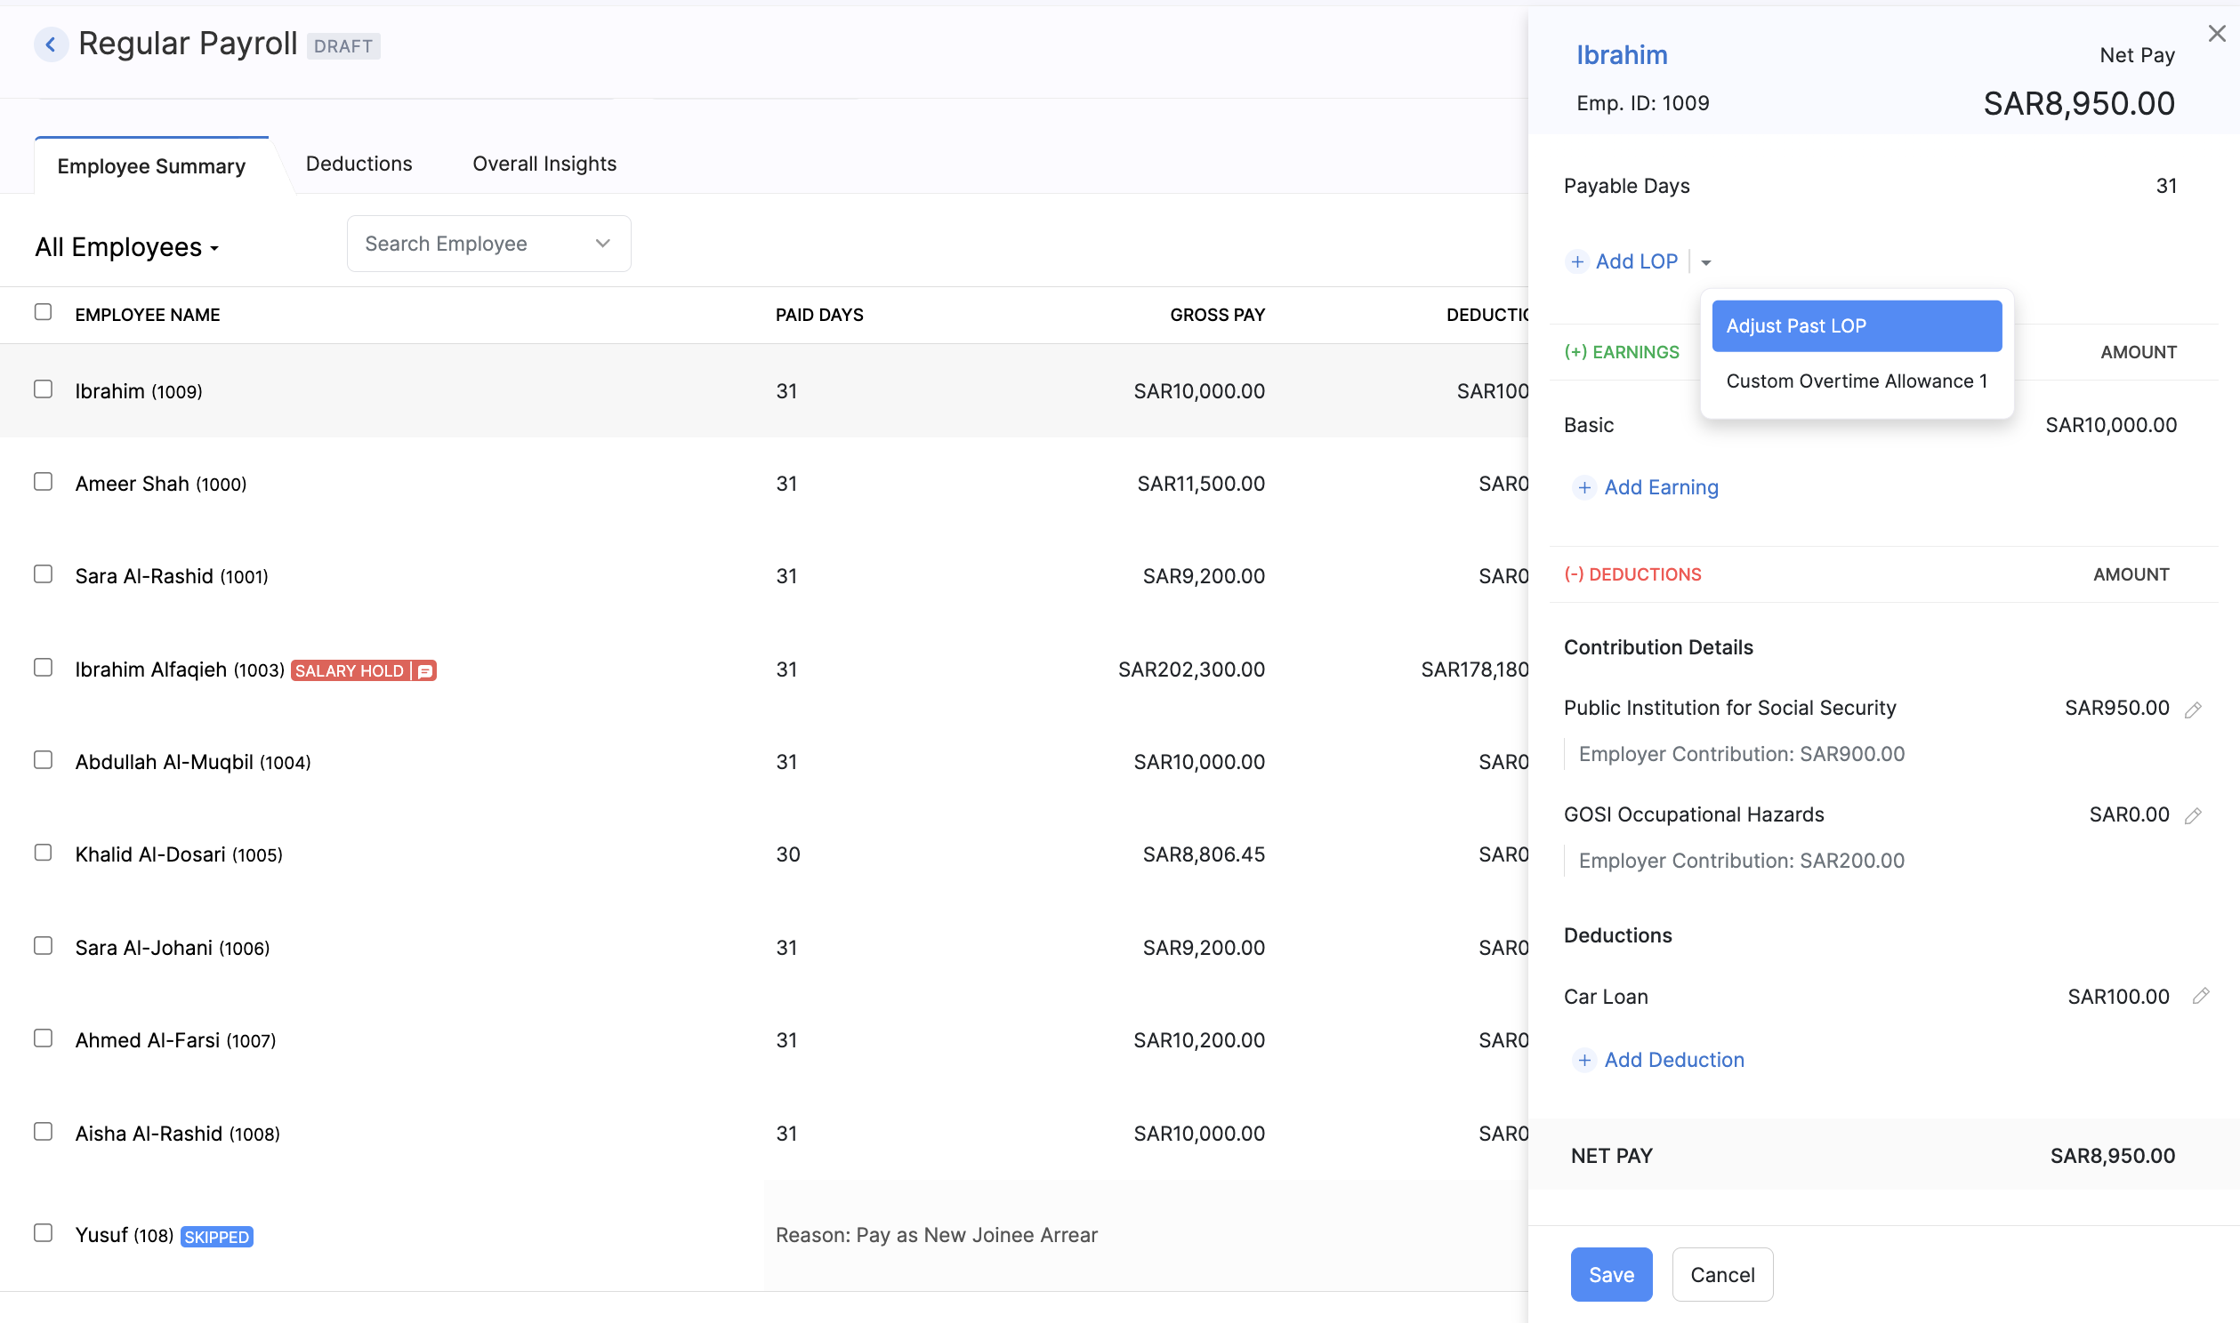
Task: Edit the Car Loan deduction amount
Action: [x=2201, y=997]
